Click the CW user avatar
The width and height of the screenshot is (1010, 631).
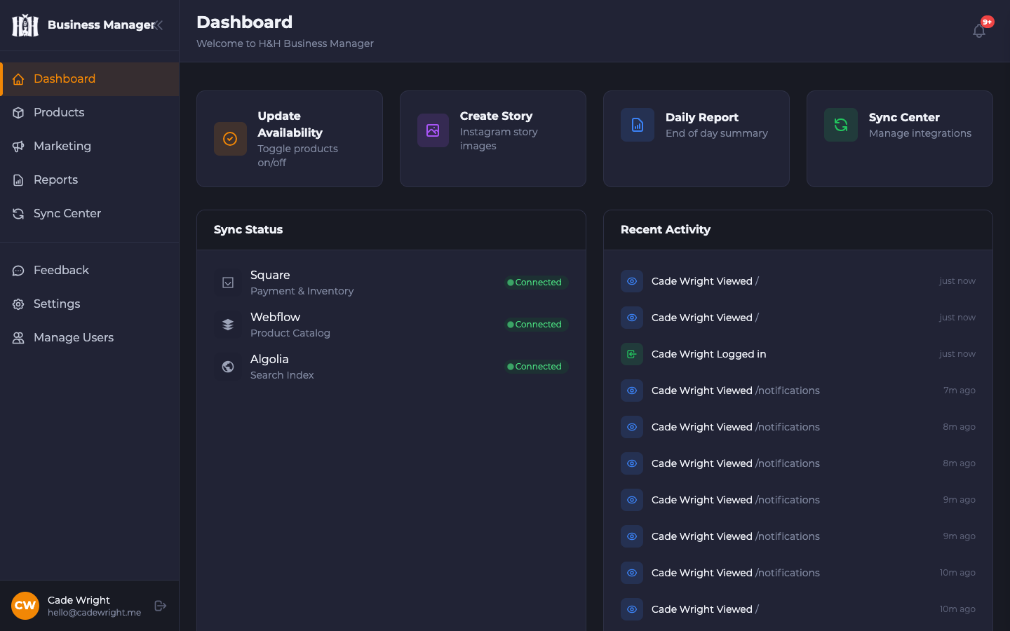click(x=25, y=606)
